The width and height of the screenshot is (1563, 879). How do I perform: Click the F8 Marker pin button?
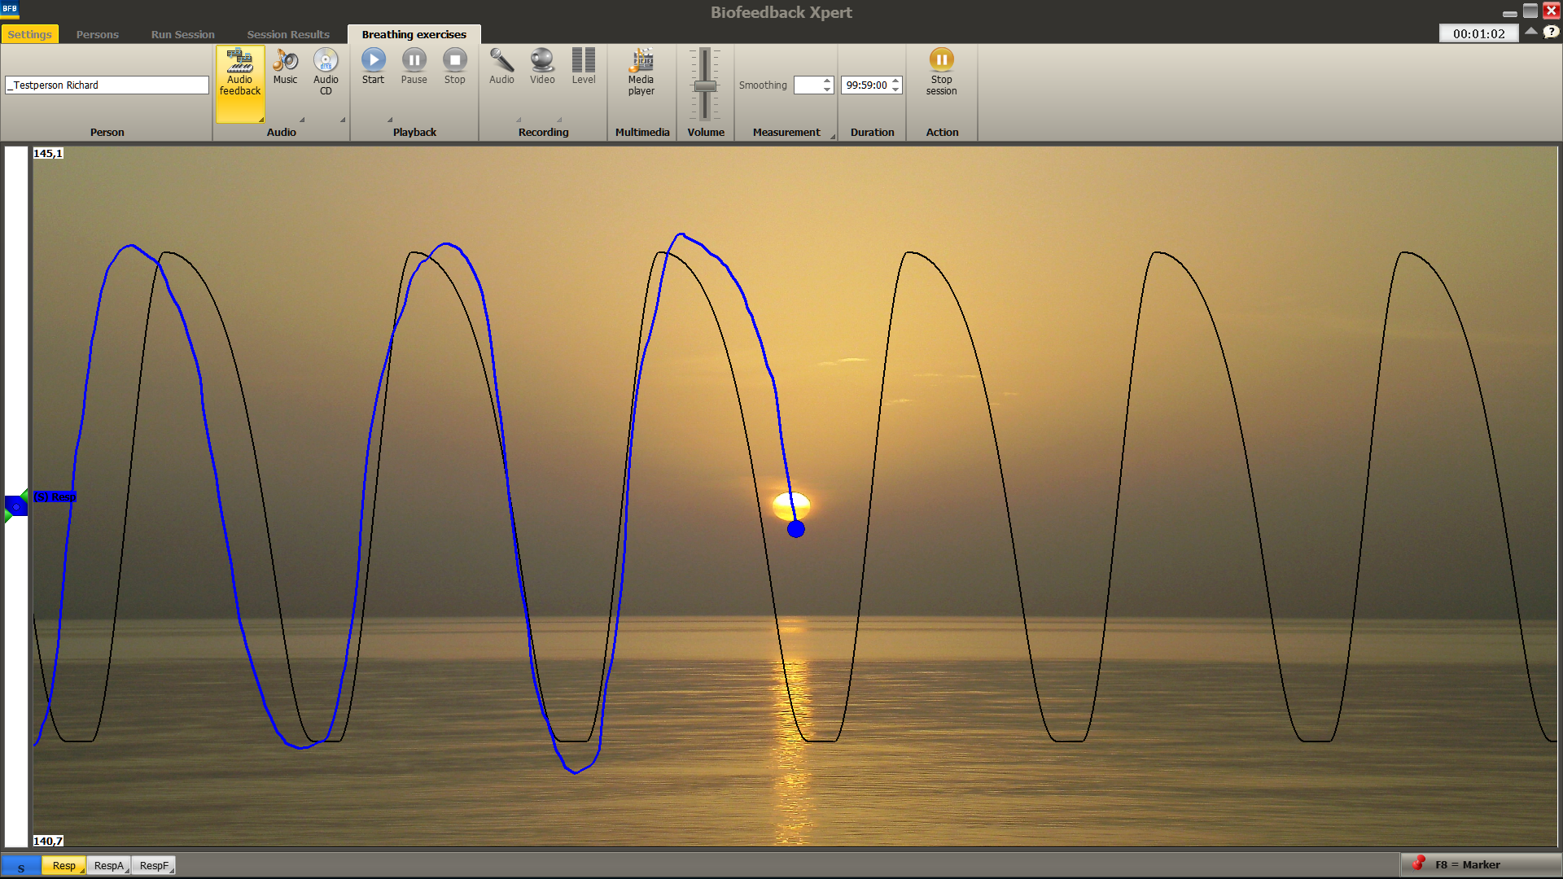[x=1419, y=864]
